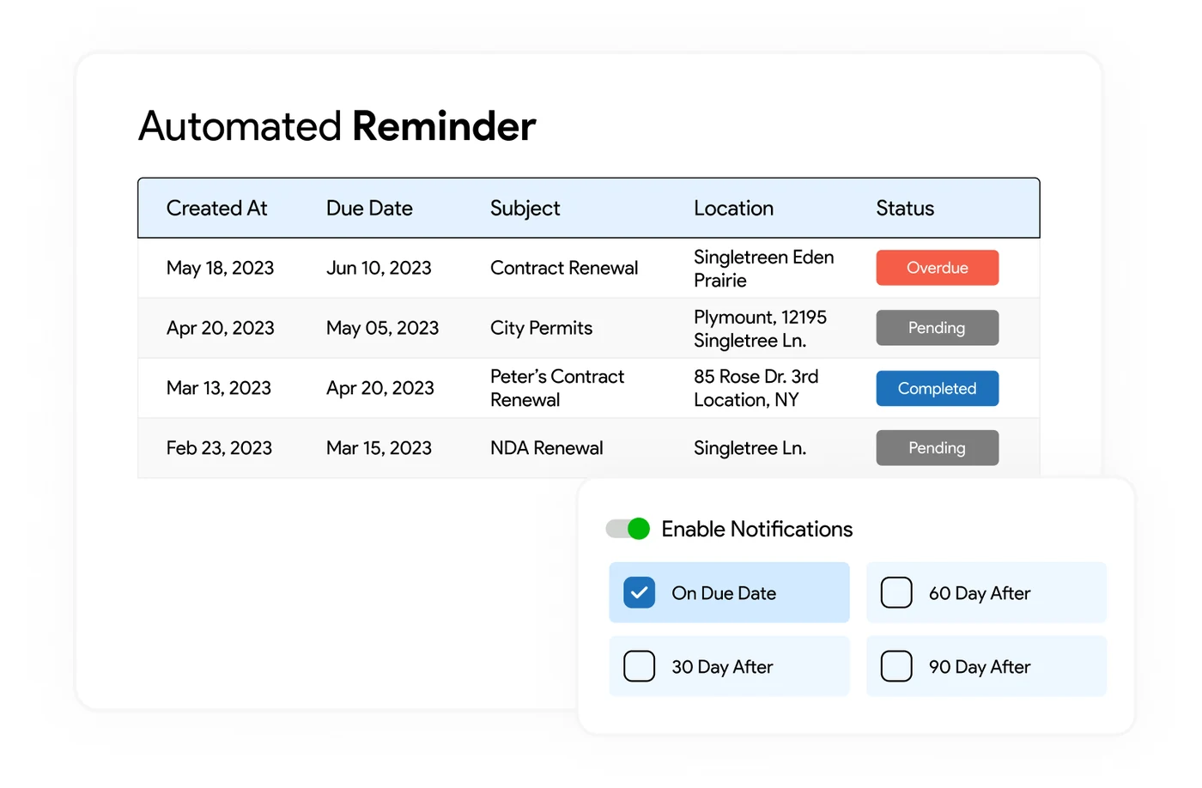Click the Pending badge for NDA Renewal

tap(937, 448)
